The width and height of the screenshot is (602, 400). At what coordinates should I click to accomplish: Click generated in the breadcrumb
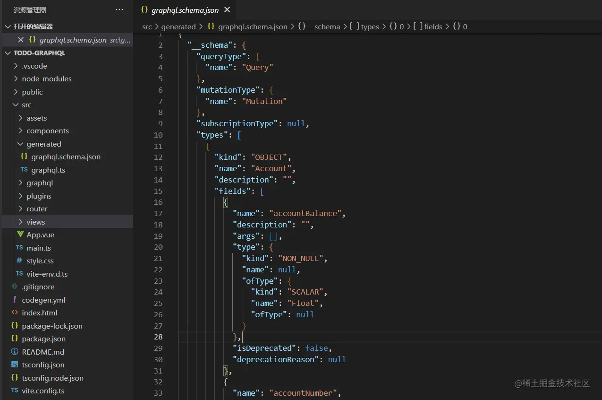178,27
